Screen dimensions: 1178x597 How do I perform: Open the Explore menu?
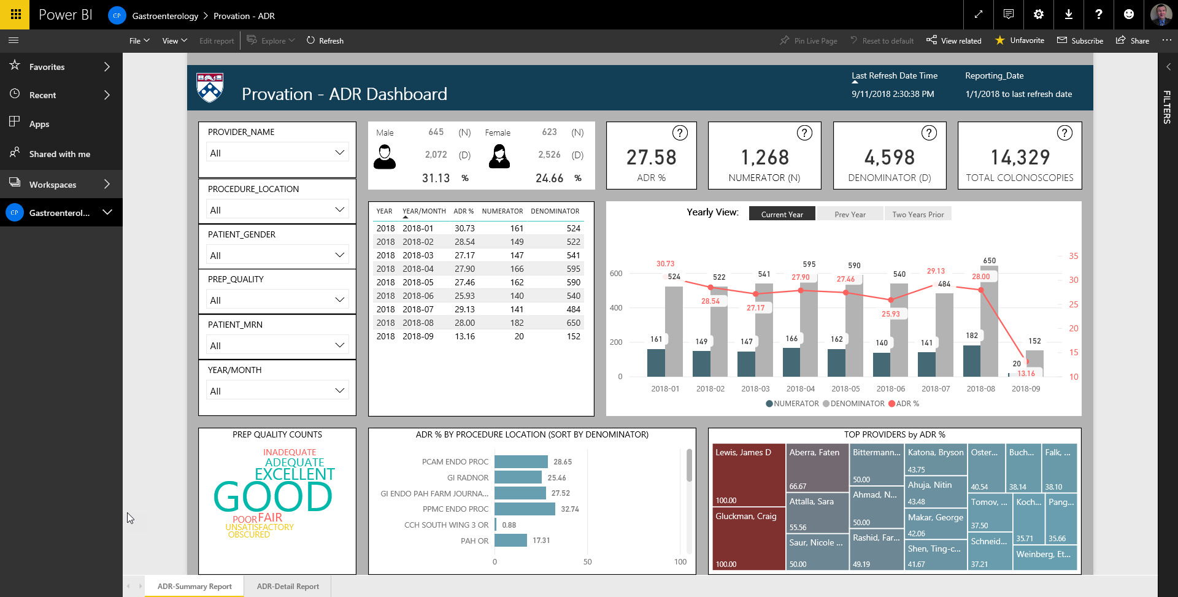coord(271,40)
